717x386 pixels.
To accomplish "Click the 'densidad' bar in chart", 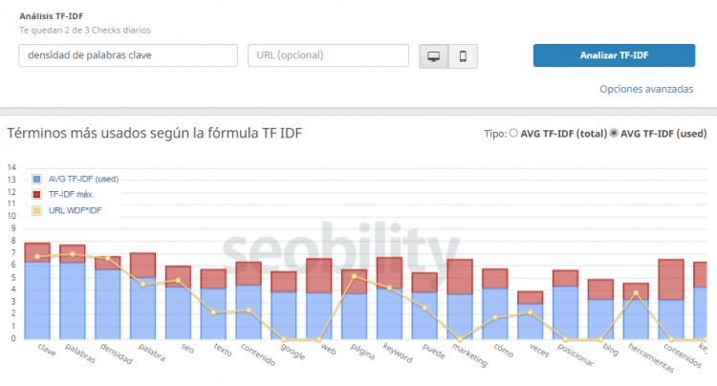I will [x=108, y=297].
